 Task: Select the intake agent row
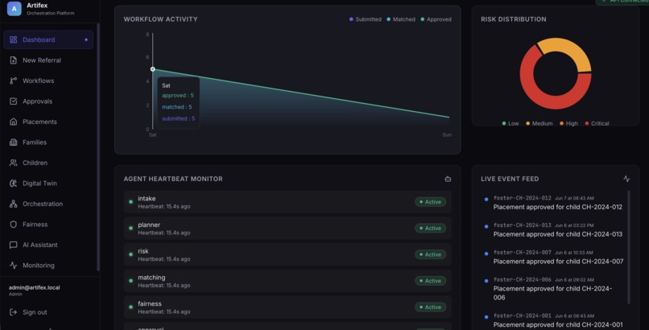coord(287,202)
